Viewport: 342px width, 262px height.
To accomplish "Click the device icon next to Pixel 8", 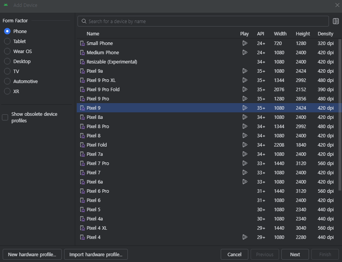I will (x=83, y=135).
